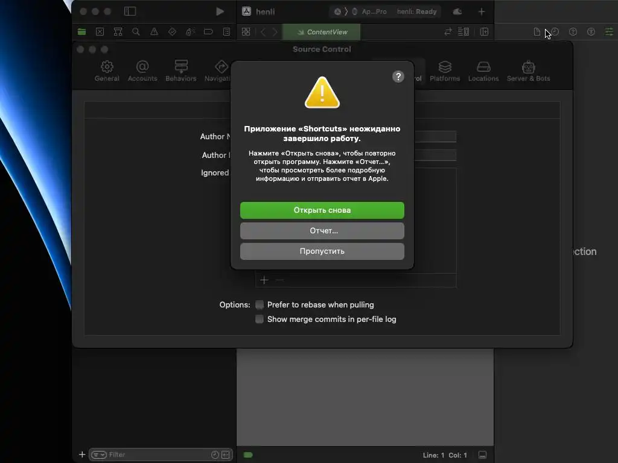This screenshot has height=463, width=618.
Task: Go forward with the editor forward arrow
Action: click(x=275, y=32)
